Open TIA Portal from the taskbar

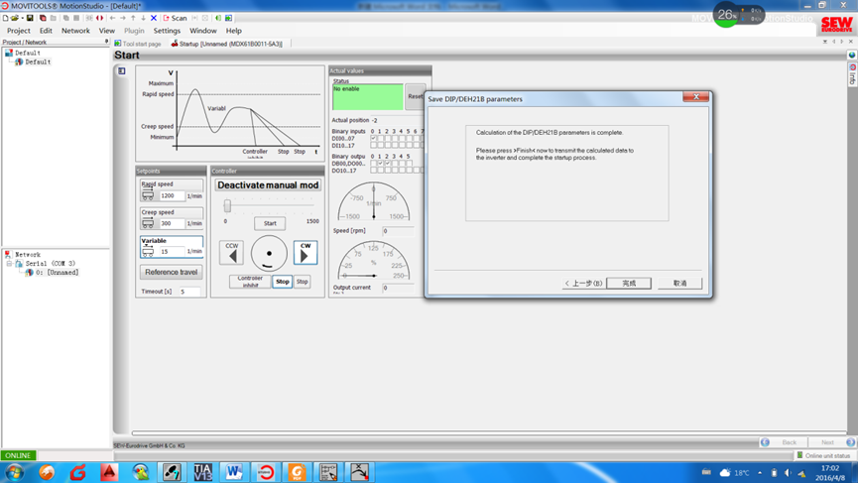click(x=202, y=472)
